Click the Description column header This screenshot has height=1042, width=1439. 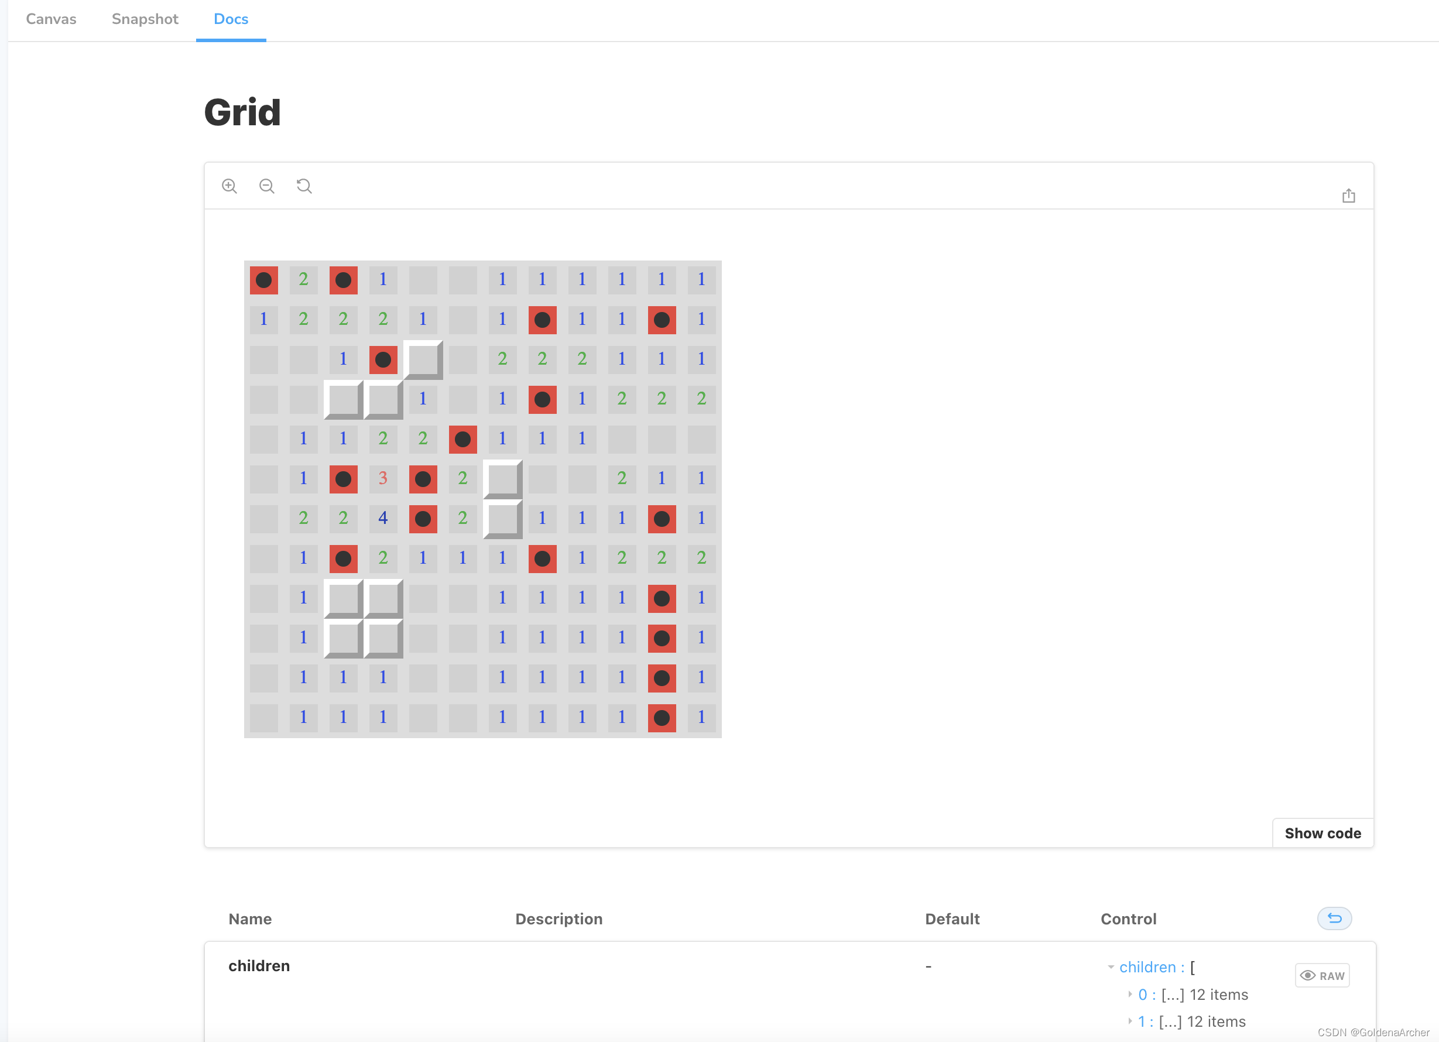(559, 919)
